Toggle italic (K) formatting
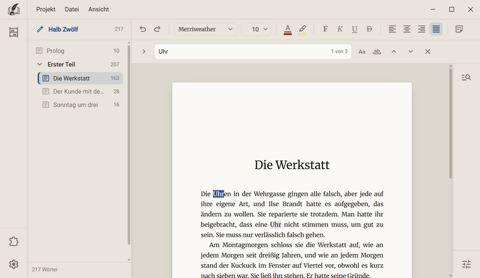The image size is (480, 278). [x=340, y=29]
